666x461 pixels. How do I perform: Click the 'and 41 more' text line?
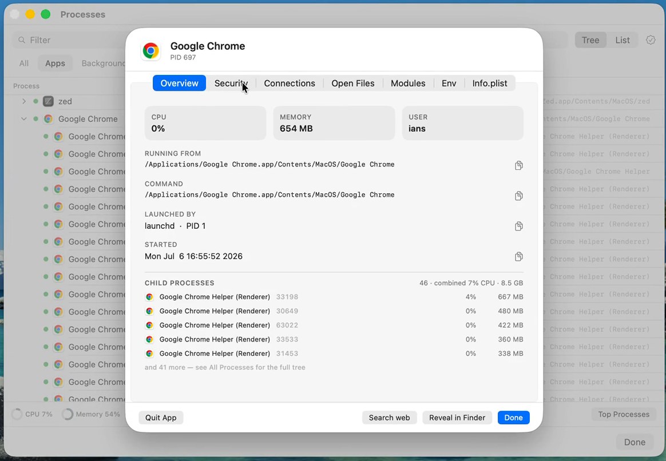click(x=225, y=367)
